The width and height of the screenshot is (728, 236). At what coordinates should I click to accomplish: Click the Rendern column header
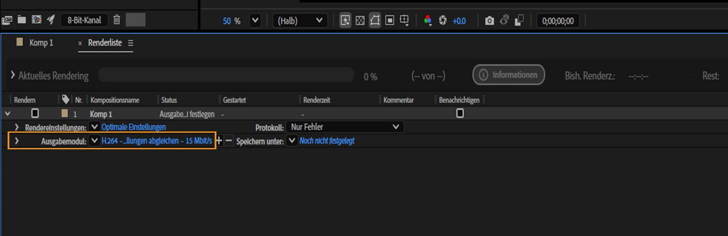[x=25, y=100]
